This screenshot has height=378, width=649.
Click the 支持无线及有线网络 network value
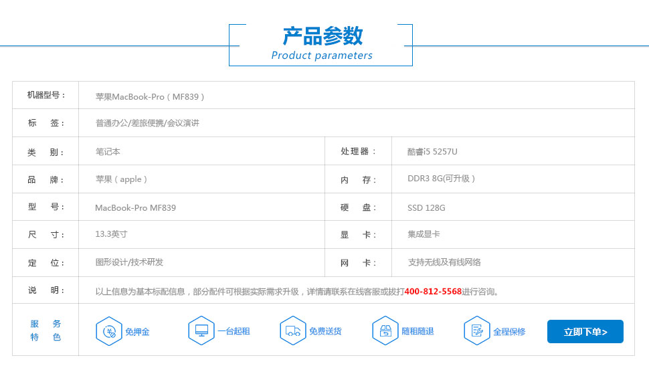tap(444, 262)
